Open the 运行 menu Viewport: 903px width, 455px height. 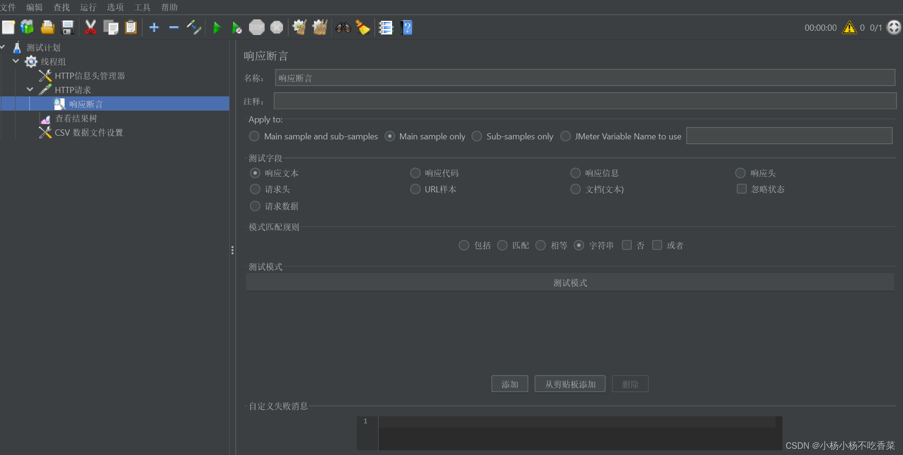pyautogui.click(x=88, y=7)
